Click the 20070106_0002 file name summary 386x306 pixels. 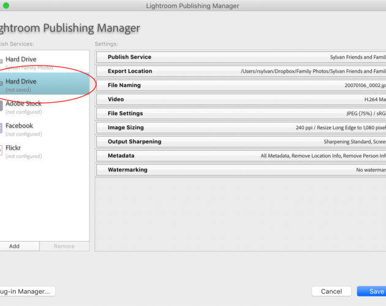[365, 85]
